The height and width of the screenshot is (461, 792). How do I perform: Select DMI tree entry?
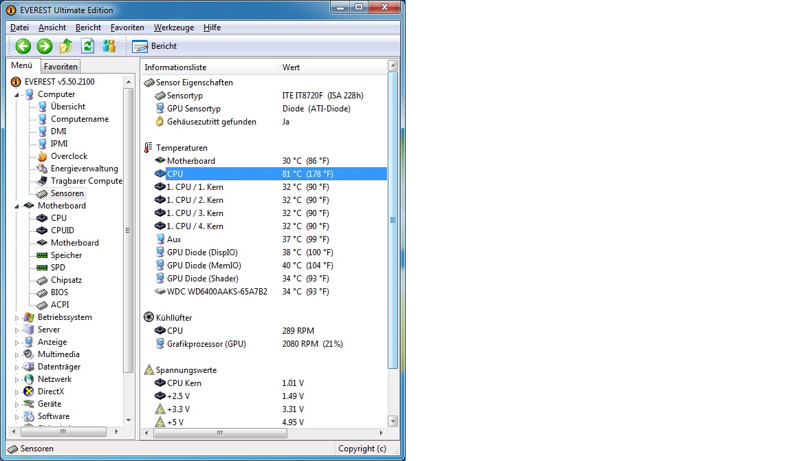tap(58, 131)
